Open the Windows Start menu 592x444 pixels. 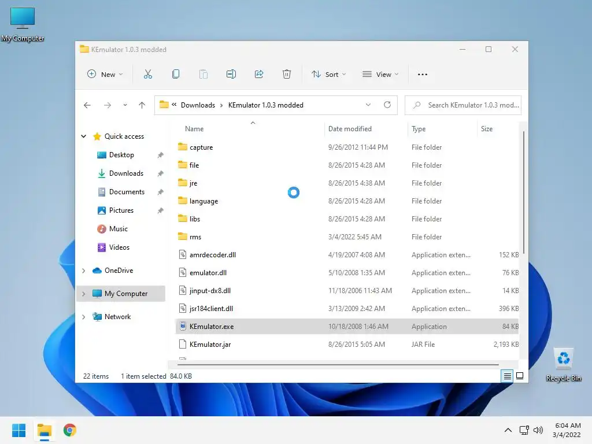(x=19, y=430)
